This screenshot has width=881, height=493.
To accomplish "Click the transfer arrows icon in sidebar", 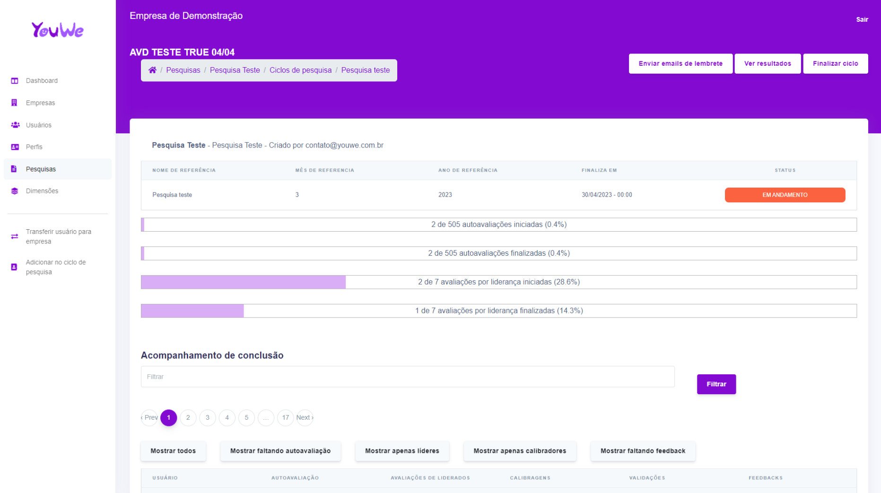I will pos(15,236).
